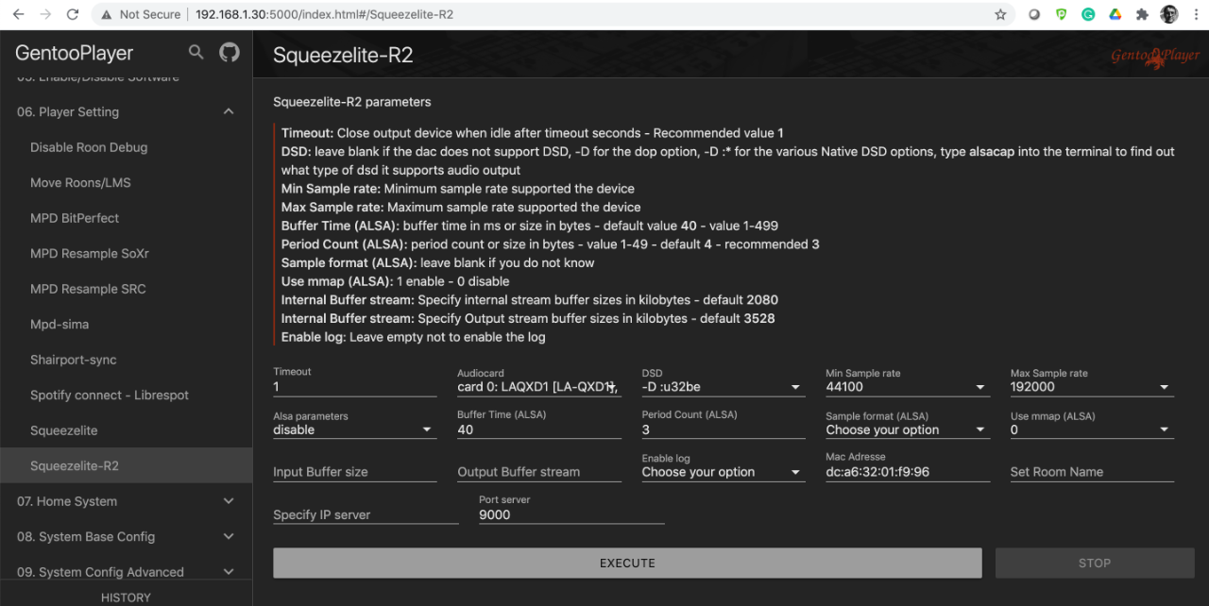Click the Port server field

click(571, 514)
